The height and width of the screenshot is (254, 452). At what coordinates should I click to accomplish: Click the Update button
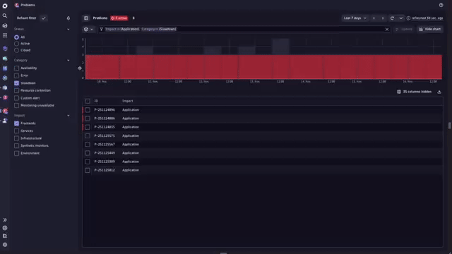click(x=404, y=30)
